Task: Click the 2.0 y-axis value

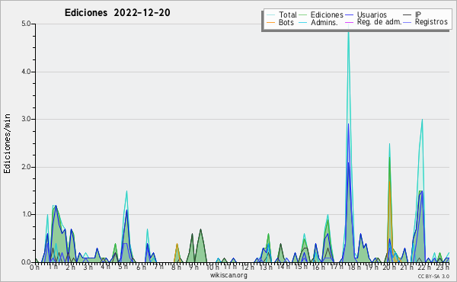Action: 26,167
